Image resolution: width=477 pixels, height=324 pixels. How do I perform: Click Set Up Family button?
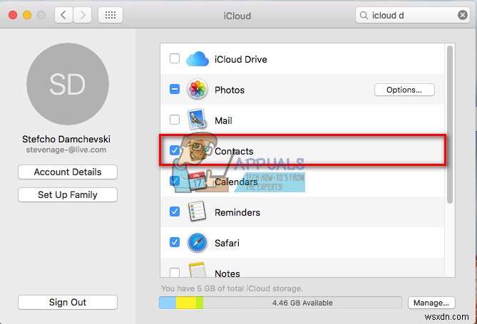click(x=68, y=195)
